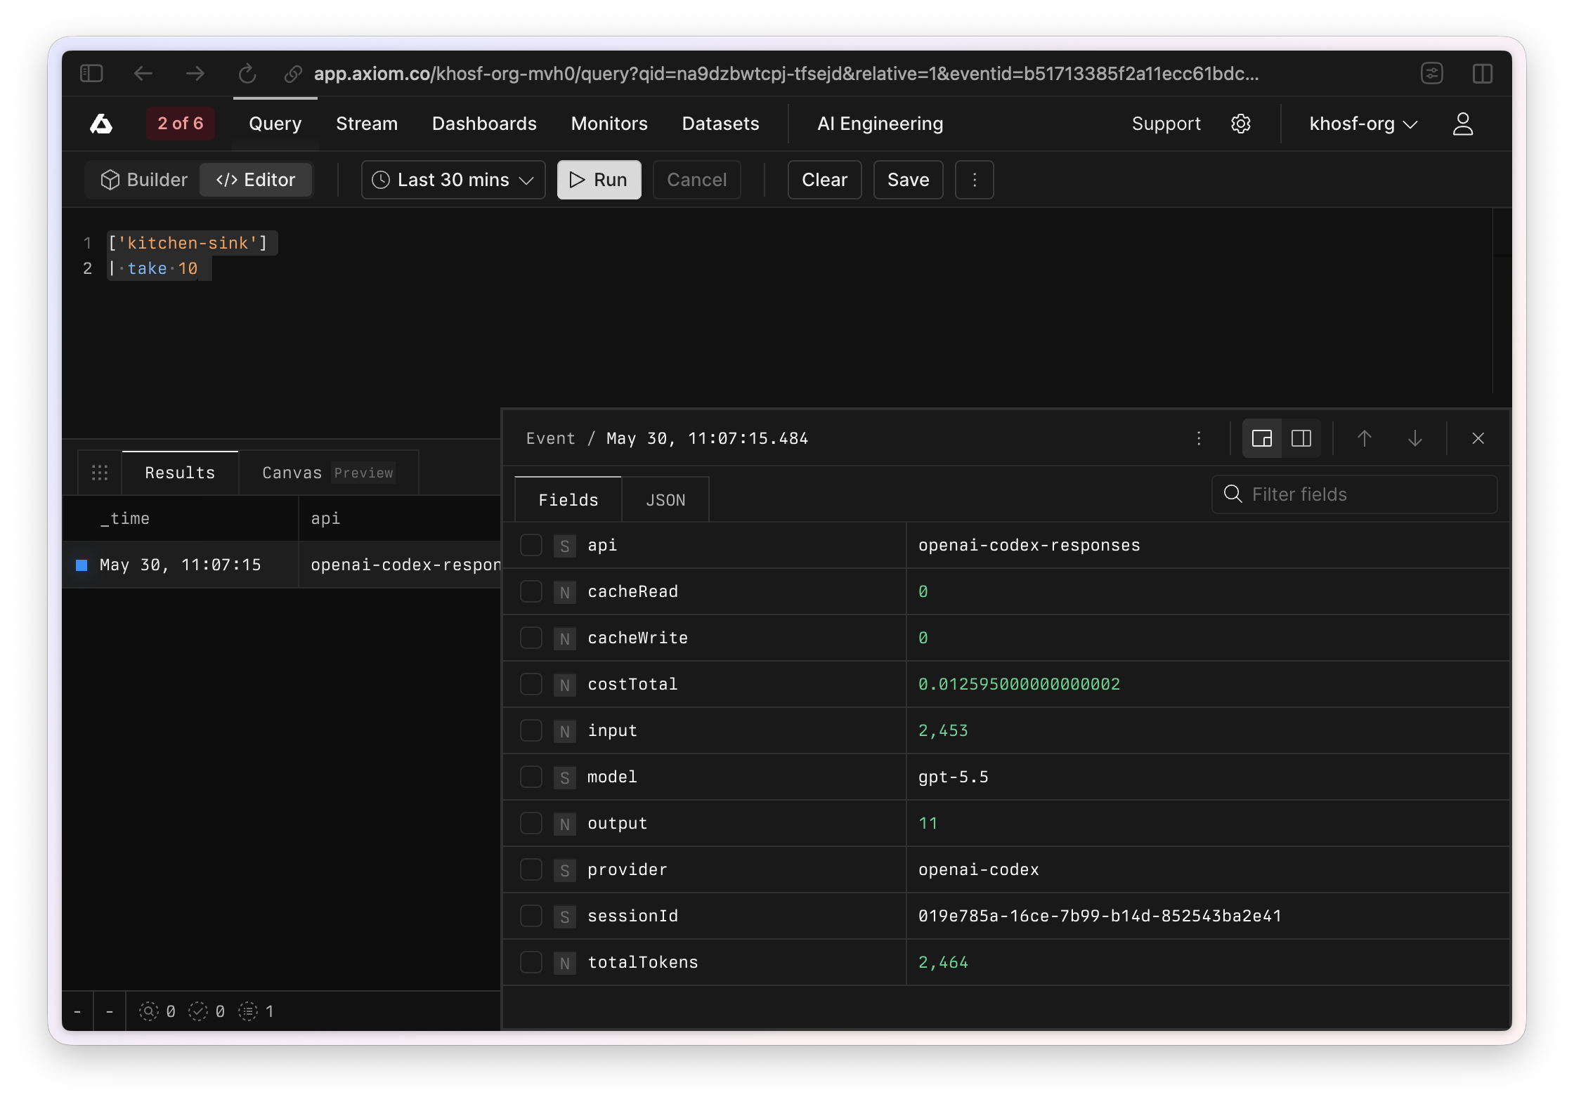
Task: Open the Datasets tab
Action: pos(720,124)
